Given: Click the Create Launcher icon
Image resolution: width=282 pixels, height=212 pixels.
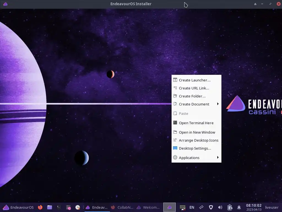Looking at the screenshot, I should click(175, 80).
